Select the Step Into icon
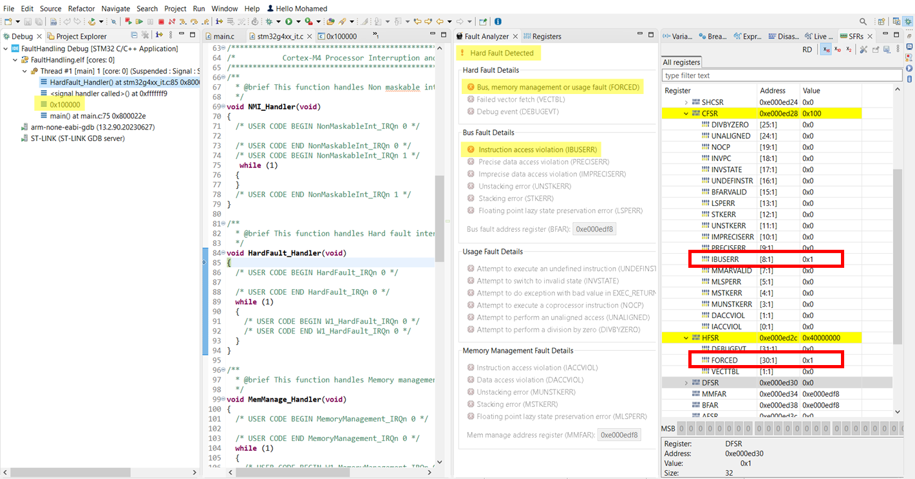This screenshot has width=915, height=479. (x=182, y=21)
